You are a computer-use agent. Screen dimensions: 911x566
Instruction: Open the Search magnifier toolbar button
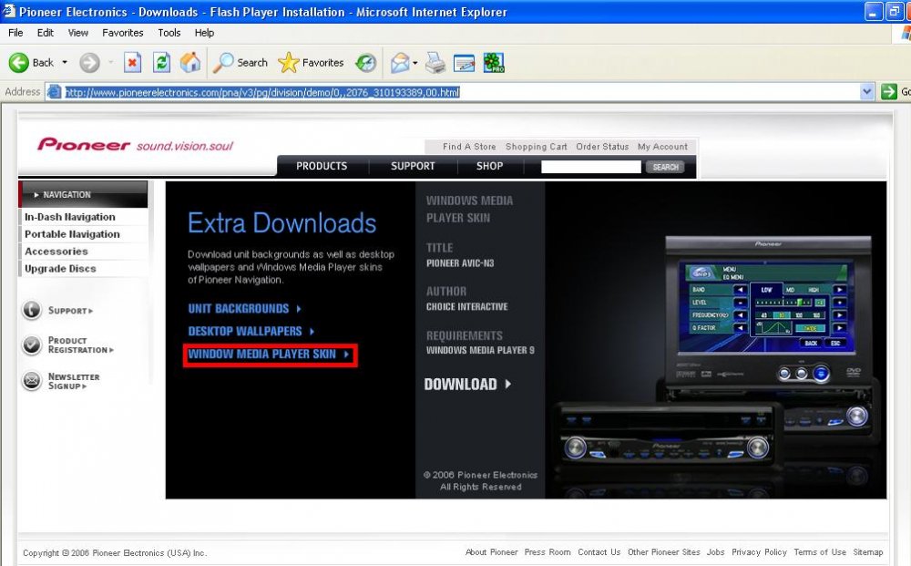click(240, 63)
